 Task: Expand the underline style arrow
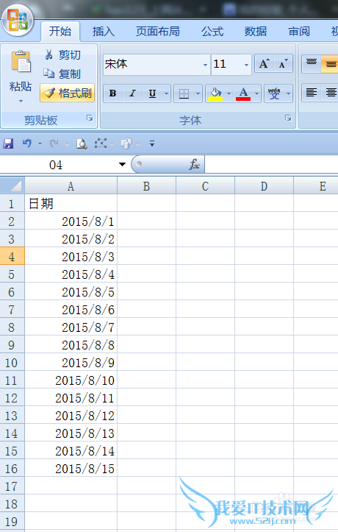(x=166, y=93)
